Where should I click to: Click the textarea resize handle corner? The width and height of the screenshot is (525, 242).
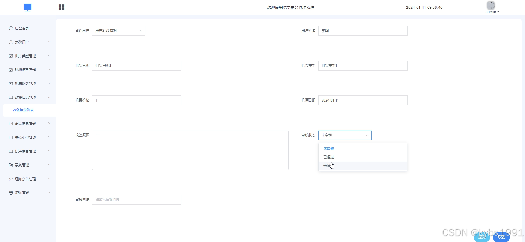click(287, 168)
